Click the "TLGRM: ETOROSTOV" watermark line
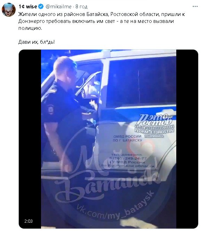The height and width of the screenshot is (231, 202). (154, 130)
